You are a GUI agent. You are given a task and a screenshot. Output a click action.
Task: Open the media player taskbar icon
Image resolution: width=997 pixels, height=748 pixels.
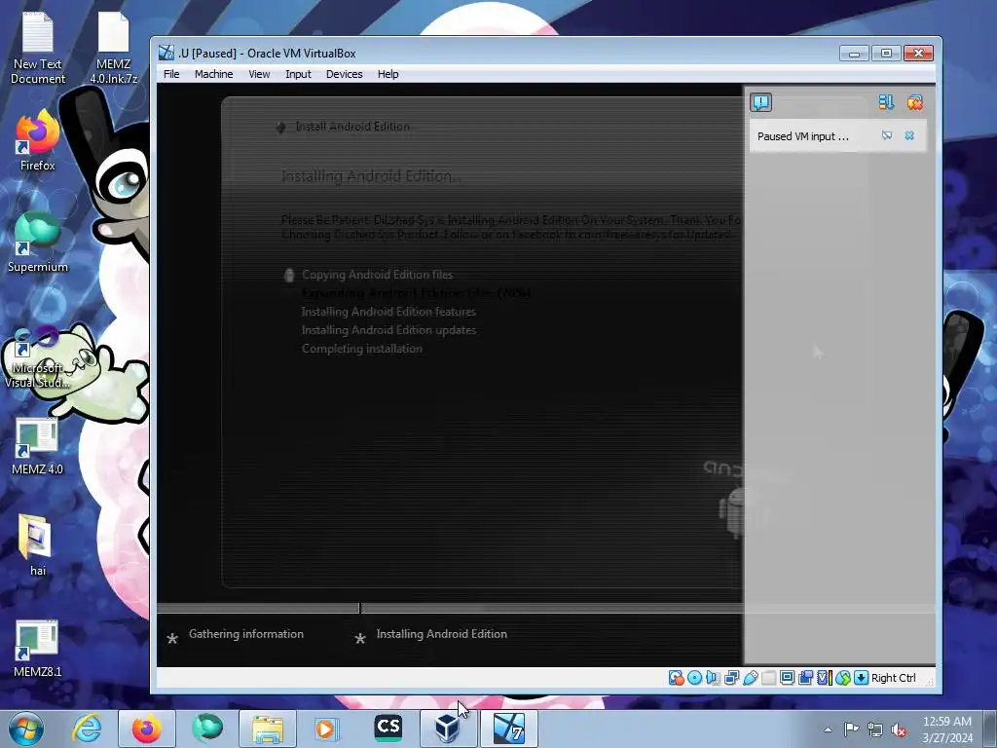click(327, 729)
